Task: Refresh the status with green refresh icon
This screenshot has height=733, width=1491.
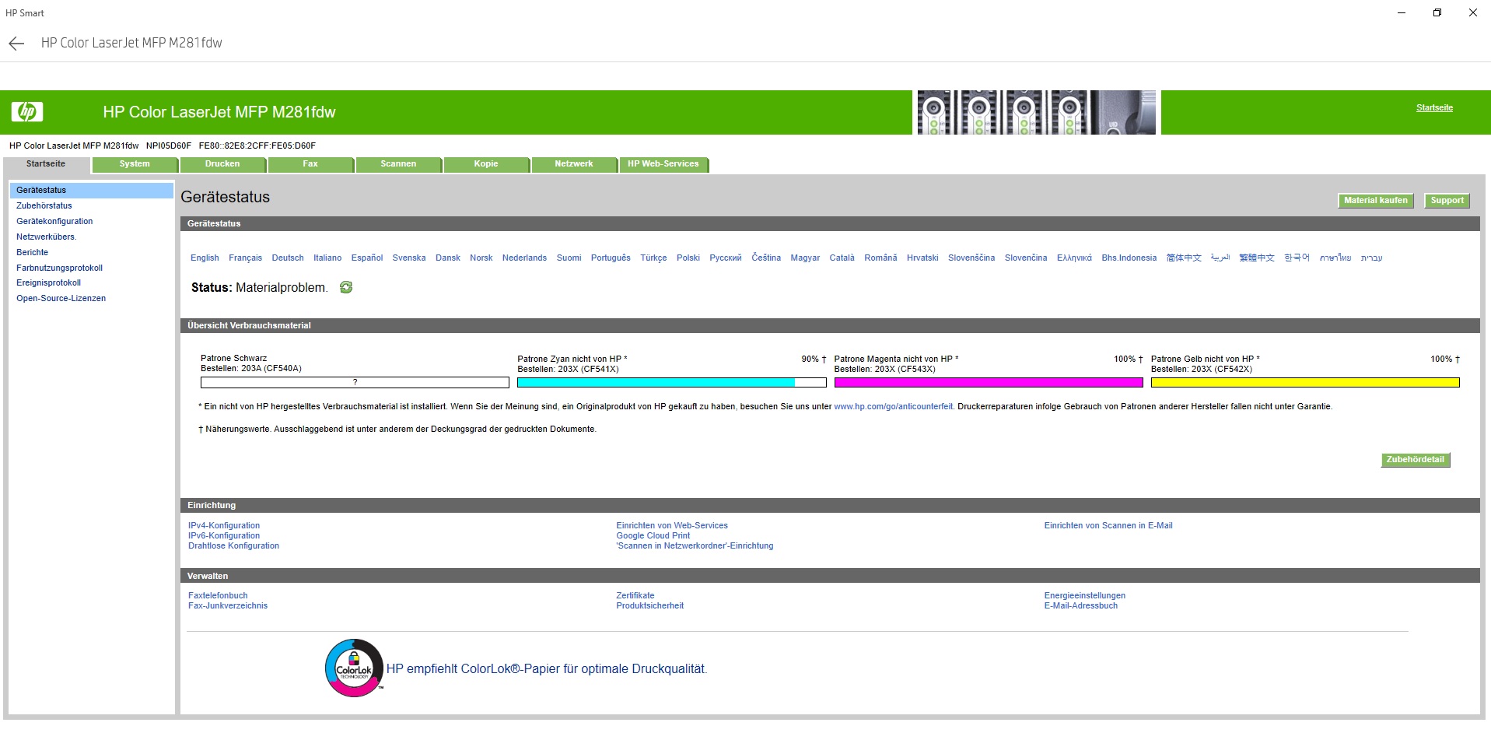Action: 346,287
